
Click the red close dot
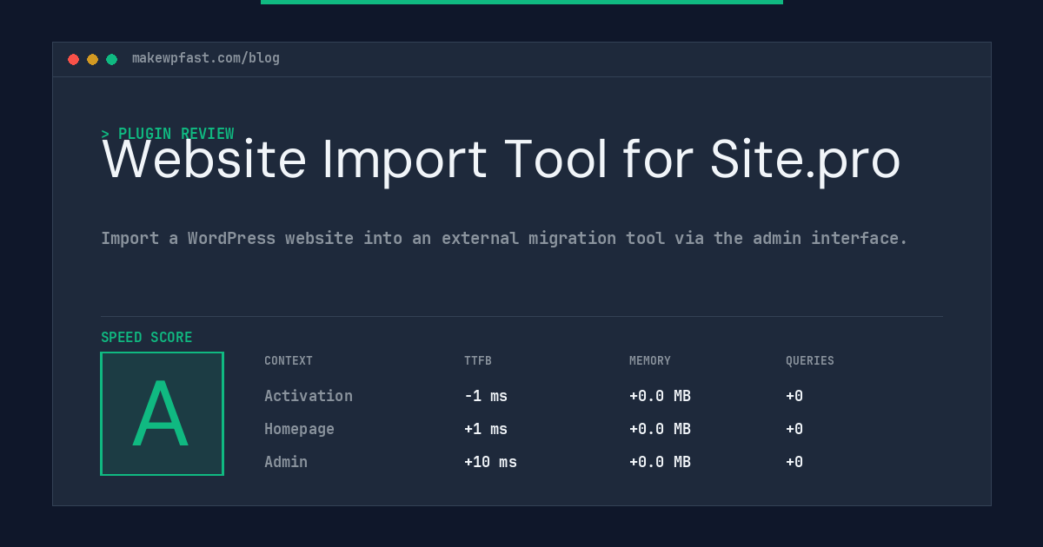(x=73, y=59)
